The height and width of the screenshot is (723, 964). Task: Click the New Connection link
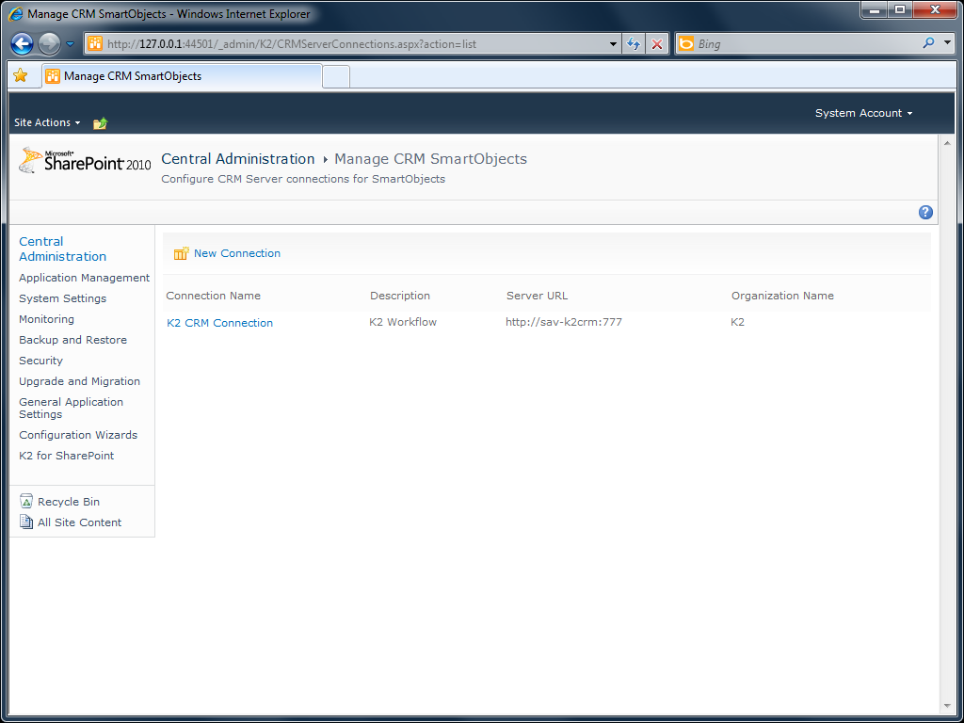click(237, 253)
